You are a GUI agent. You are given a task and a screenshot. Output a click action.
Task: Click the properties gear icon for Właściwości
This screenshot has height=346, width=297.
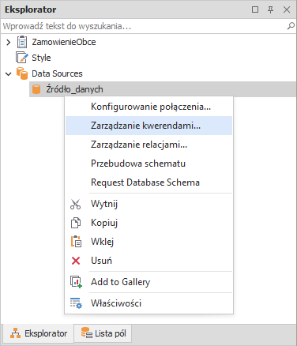(76, 303)
